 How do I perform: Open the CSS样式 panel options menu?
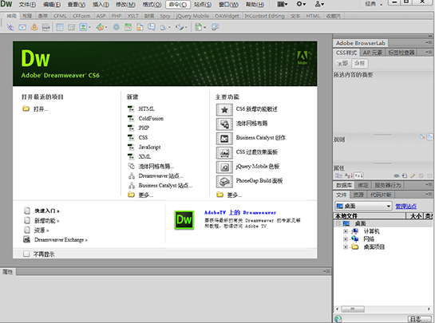pyautogui.click(x=429, y=52)
